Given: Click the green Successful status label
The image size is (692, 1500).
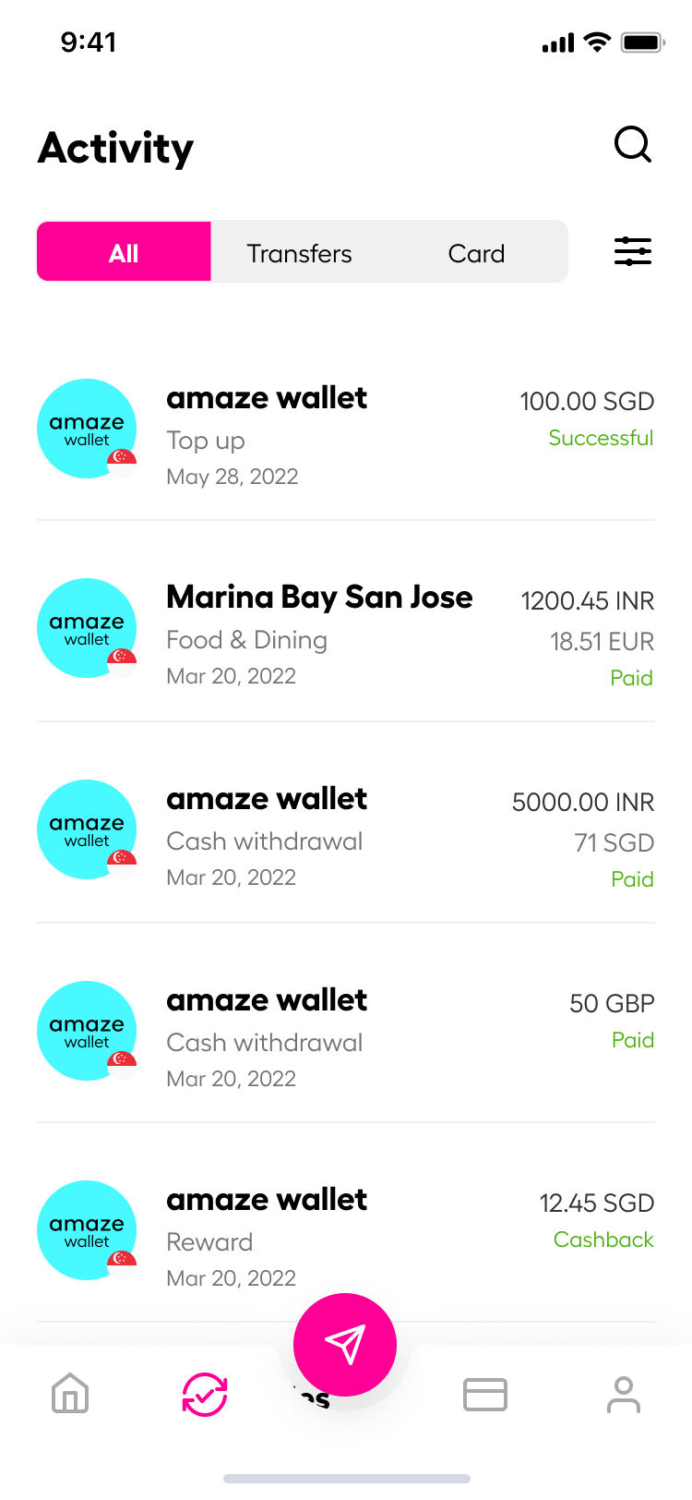Looking at the screenshot, I should click(601, 438).
